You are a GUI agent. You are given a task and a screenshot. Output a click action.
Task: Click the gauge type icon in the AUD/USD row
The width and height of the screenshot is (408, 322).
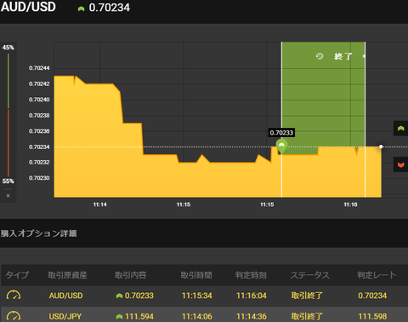[14, 296]
